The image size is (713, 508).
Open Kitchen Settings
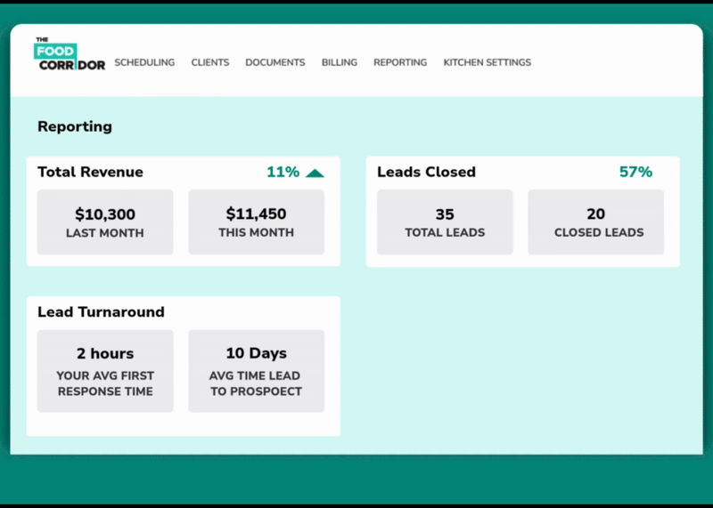pyautogui.click(x=487, y=63)
